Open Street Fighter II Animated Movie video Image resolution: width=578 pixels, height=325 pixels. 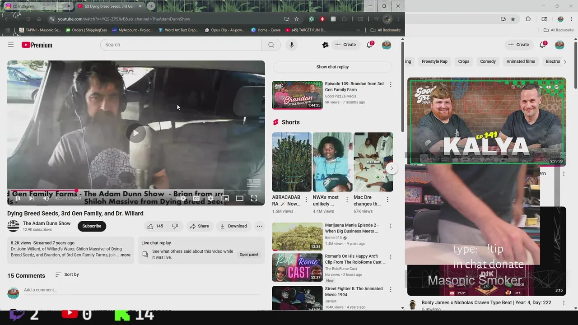pyautogui.click(x=297, y=298)
